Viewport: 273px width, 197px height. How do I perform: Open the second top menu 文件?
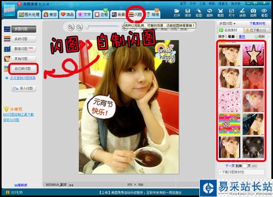tap(193, 4)
